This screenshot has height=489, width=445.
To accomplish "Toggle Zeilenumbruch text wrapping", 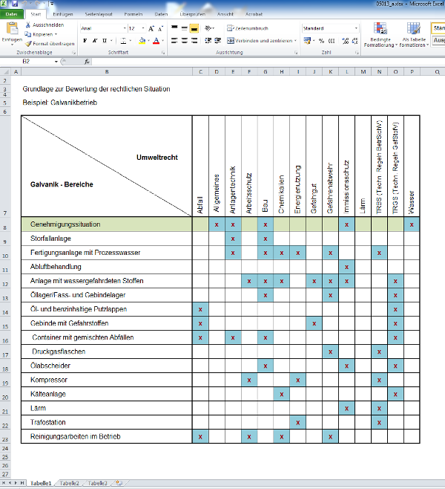I will pos(245,28).
